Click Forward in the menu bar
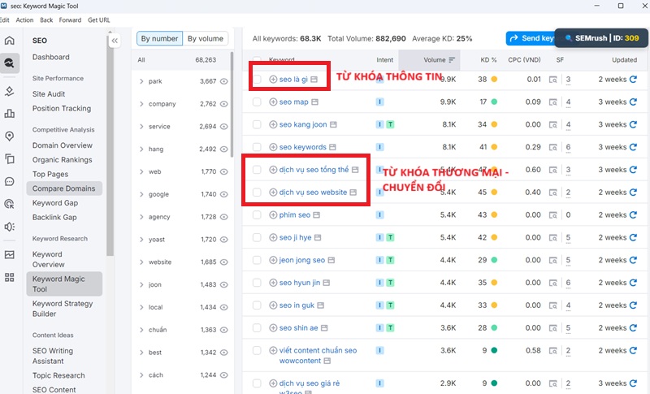 [70, 19]
